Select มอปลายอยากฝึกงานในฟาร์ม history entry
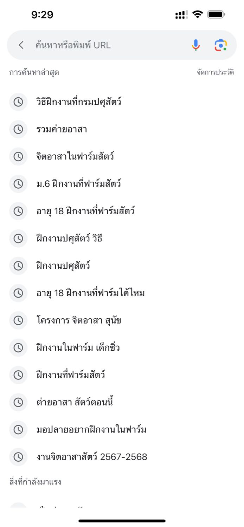Screen dimensions: 244x527 [122, 429]
